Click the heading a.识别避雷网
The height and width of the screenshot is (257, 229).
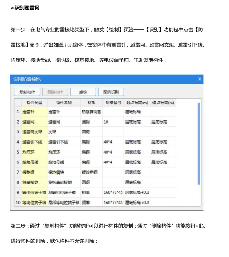[25, 7]
